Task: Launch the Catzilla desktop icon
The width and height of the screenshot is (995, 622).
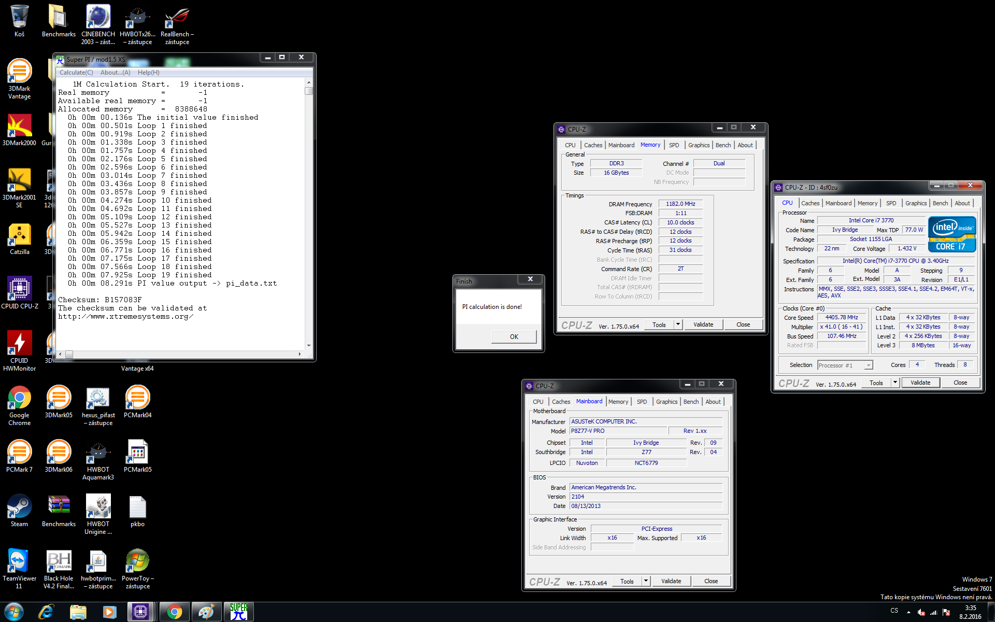Action: (19, 238)
